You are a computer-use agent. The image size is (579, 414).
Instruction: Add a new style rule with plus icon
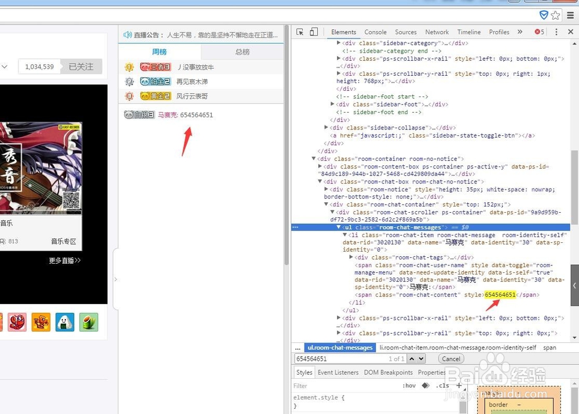[459, 385]
